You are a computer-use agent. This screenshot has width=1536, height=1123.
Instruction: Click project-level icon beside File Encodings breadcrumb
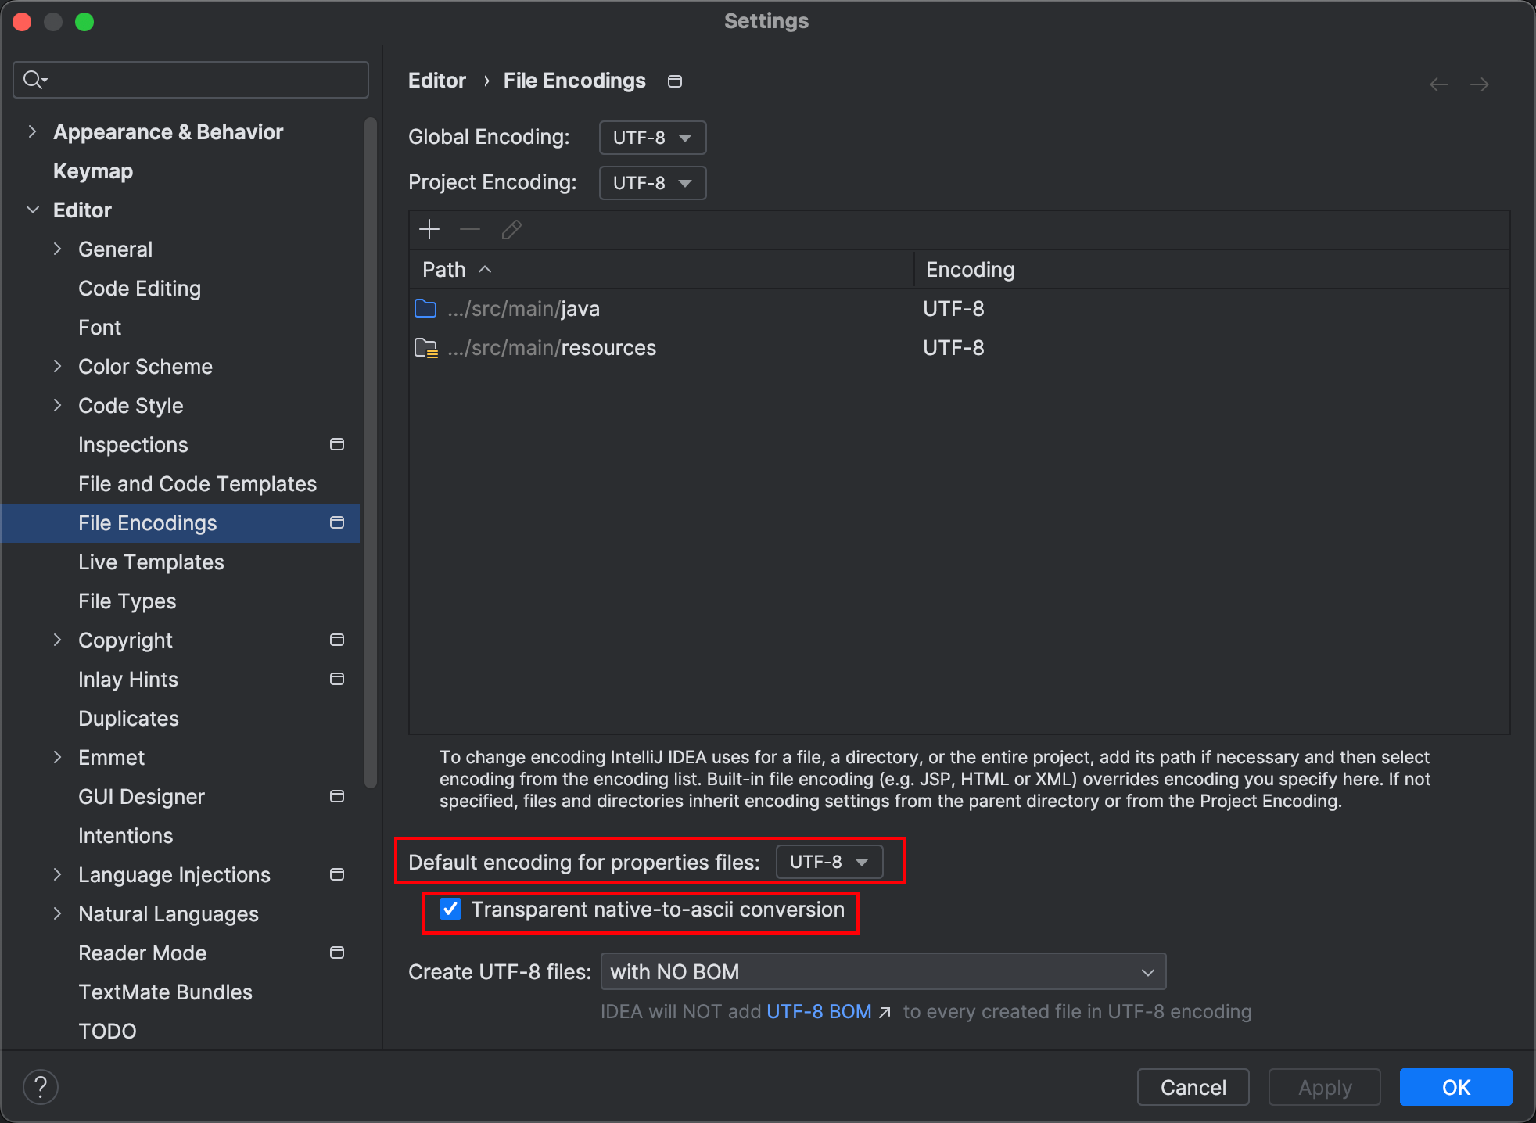tap(675, 81)
